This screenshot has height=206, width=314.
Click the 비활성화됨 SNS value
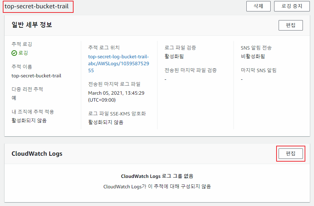(253, 57)
